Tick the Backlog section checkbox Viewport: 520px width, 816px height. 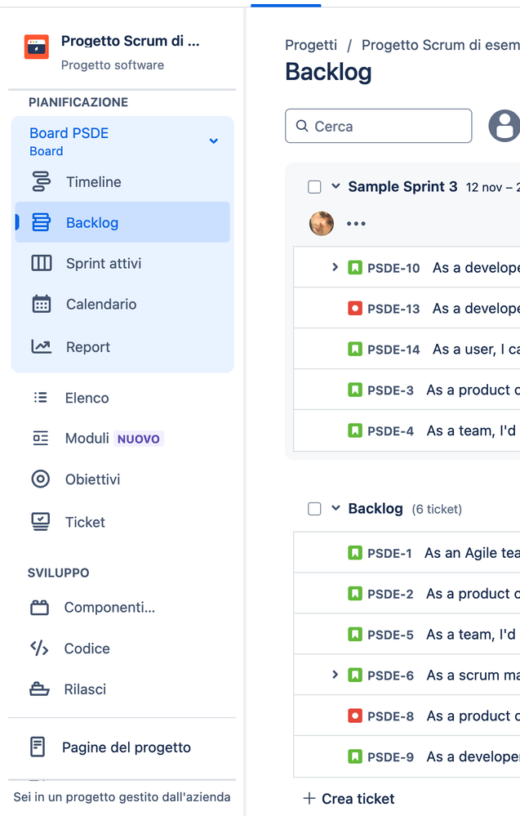pyautogui.click(x=314, y=509)
